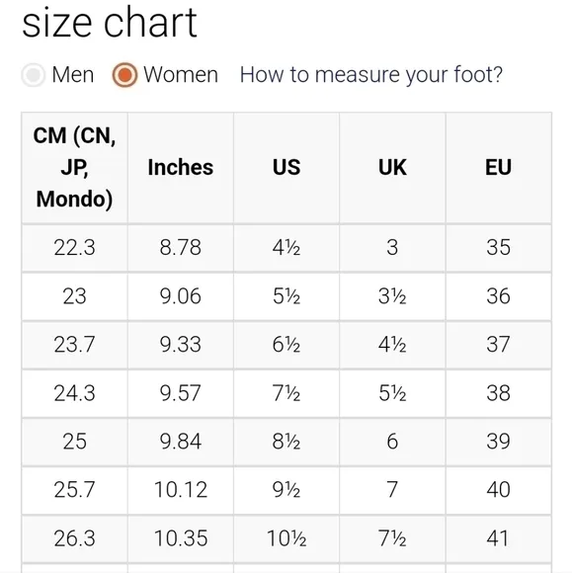The height and width of the screenshot is (573, 572).
Task: Click the Men label text
Action: [73, 75]
